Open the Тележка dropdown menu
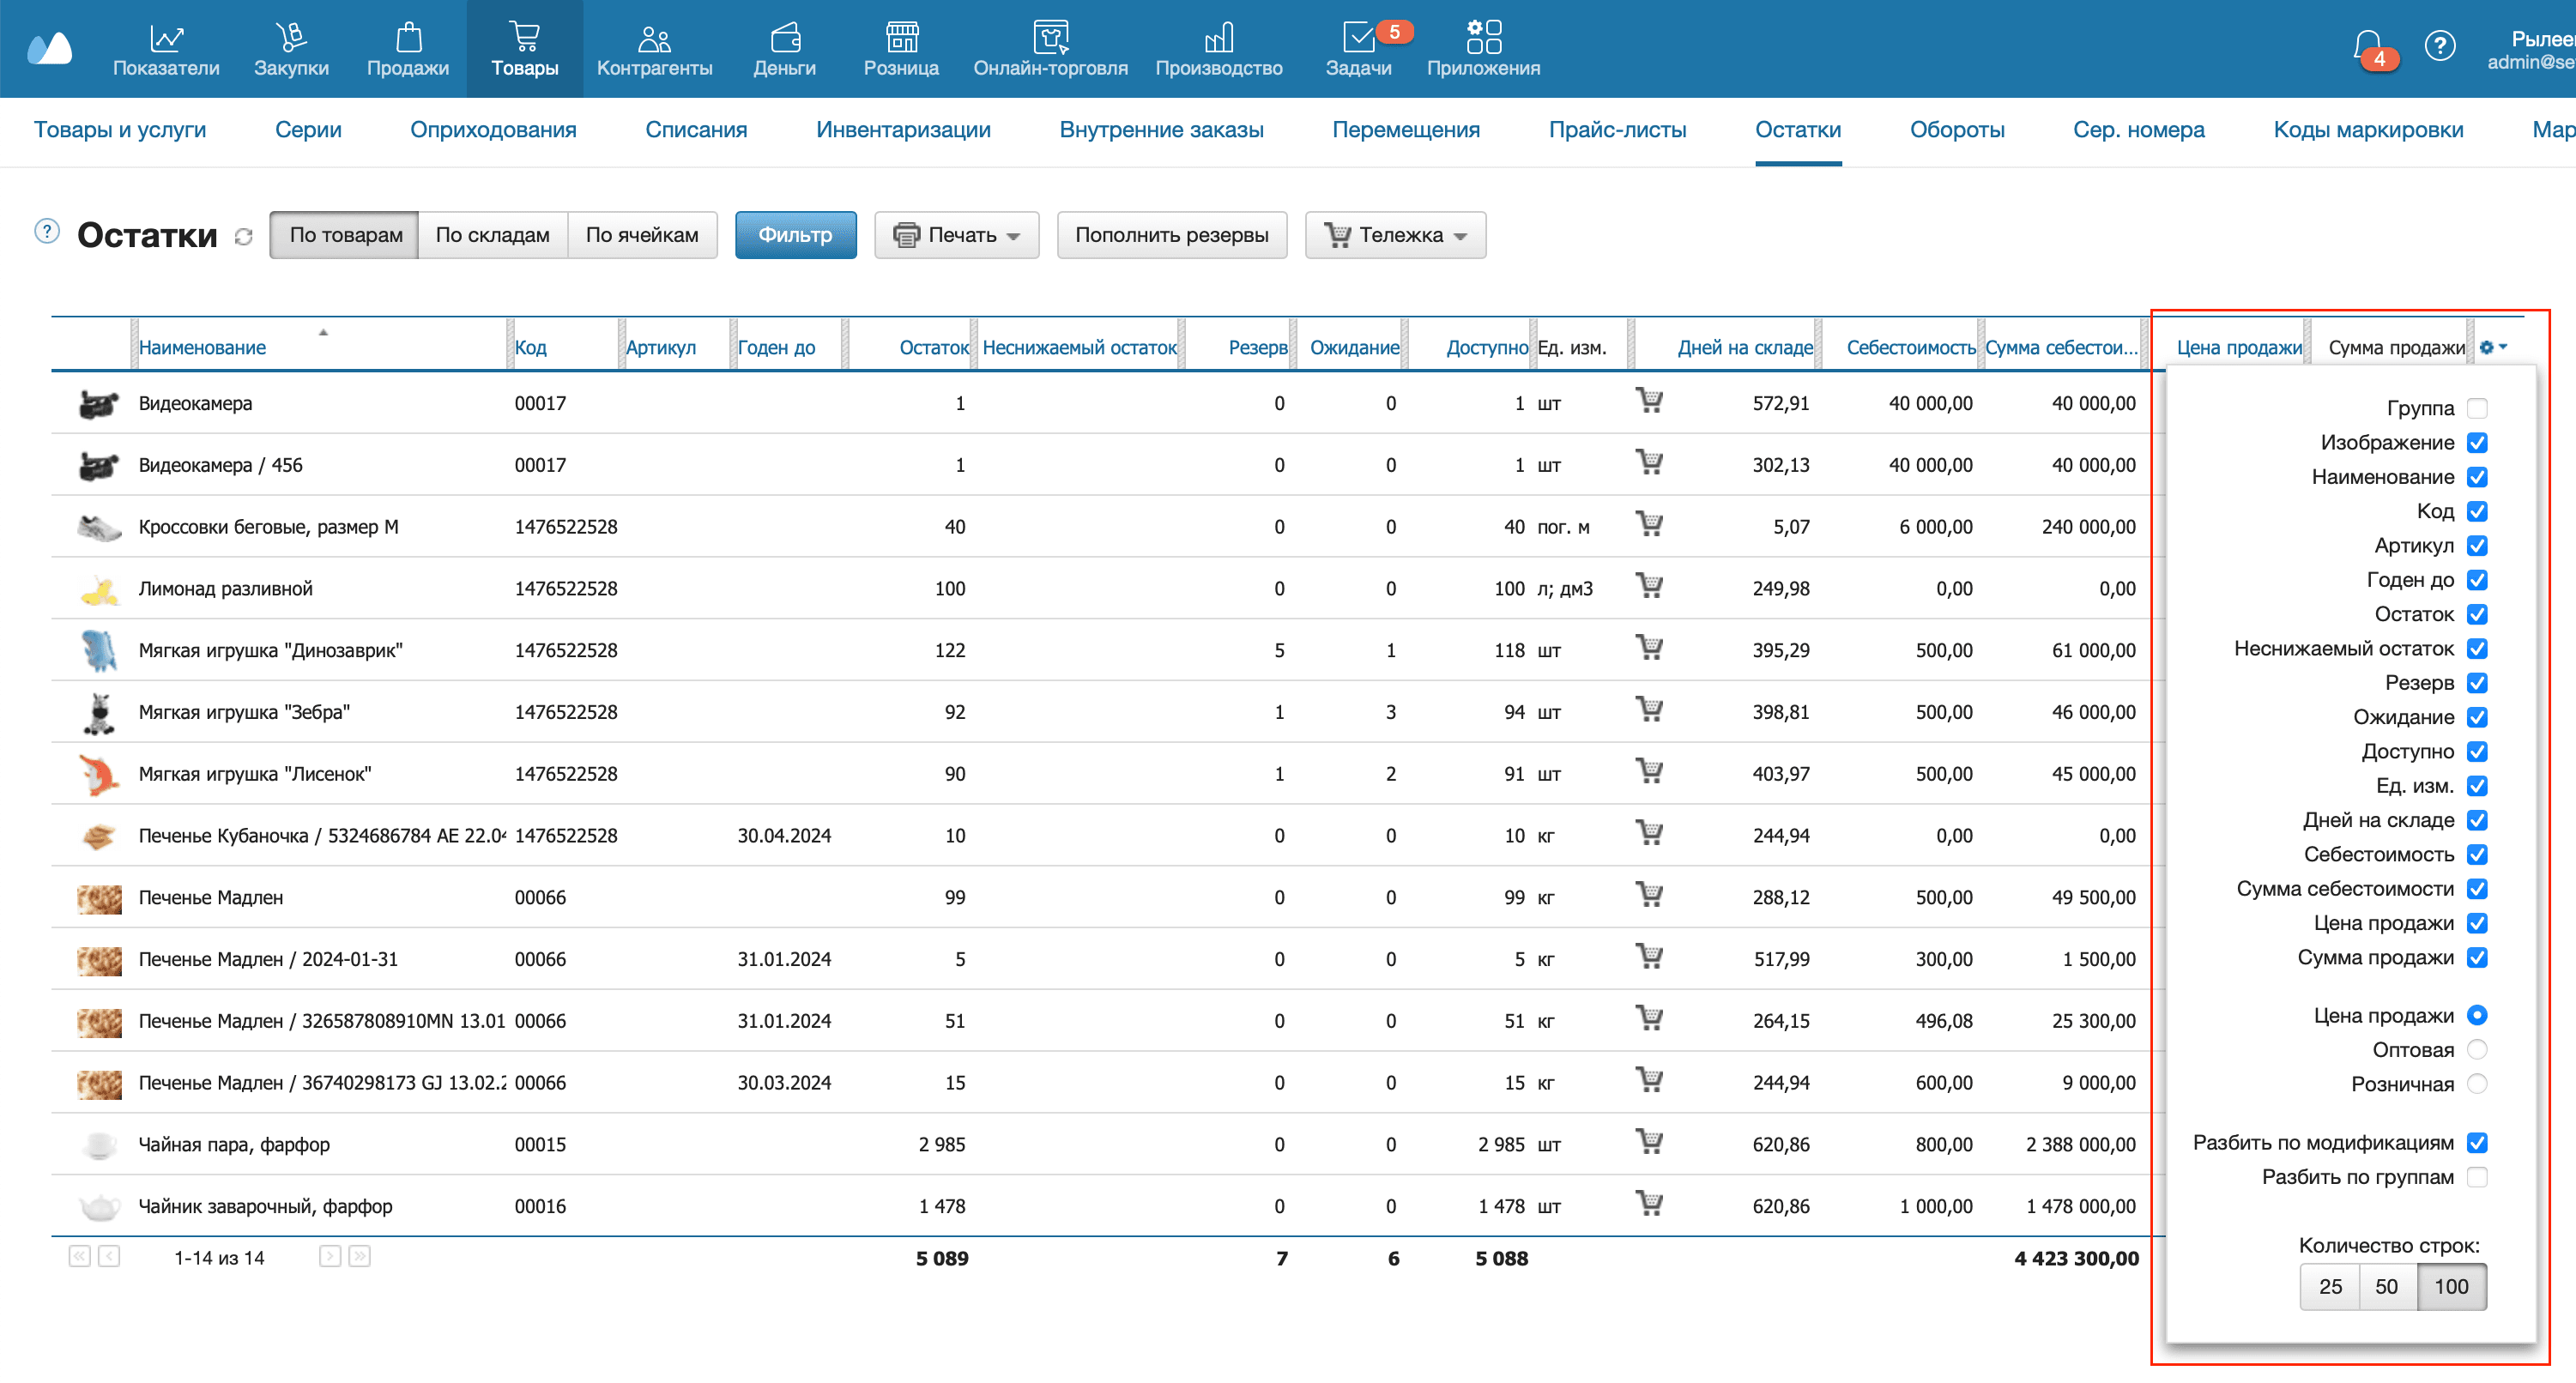The height and width of the screenshot is (1383, 2576). [1395, 235]
